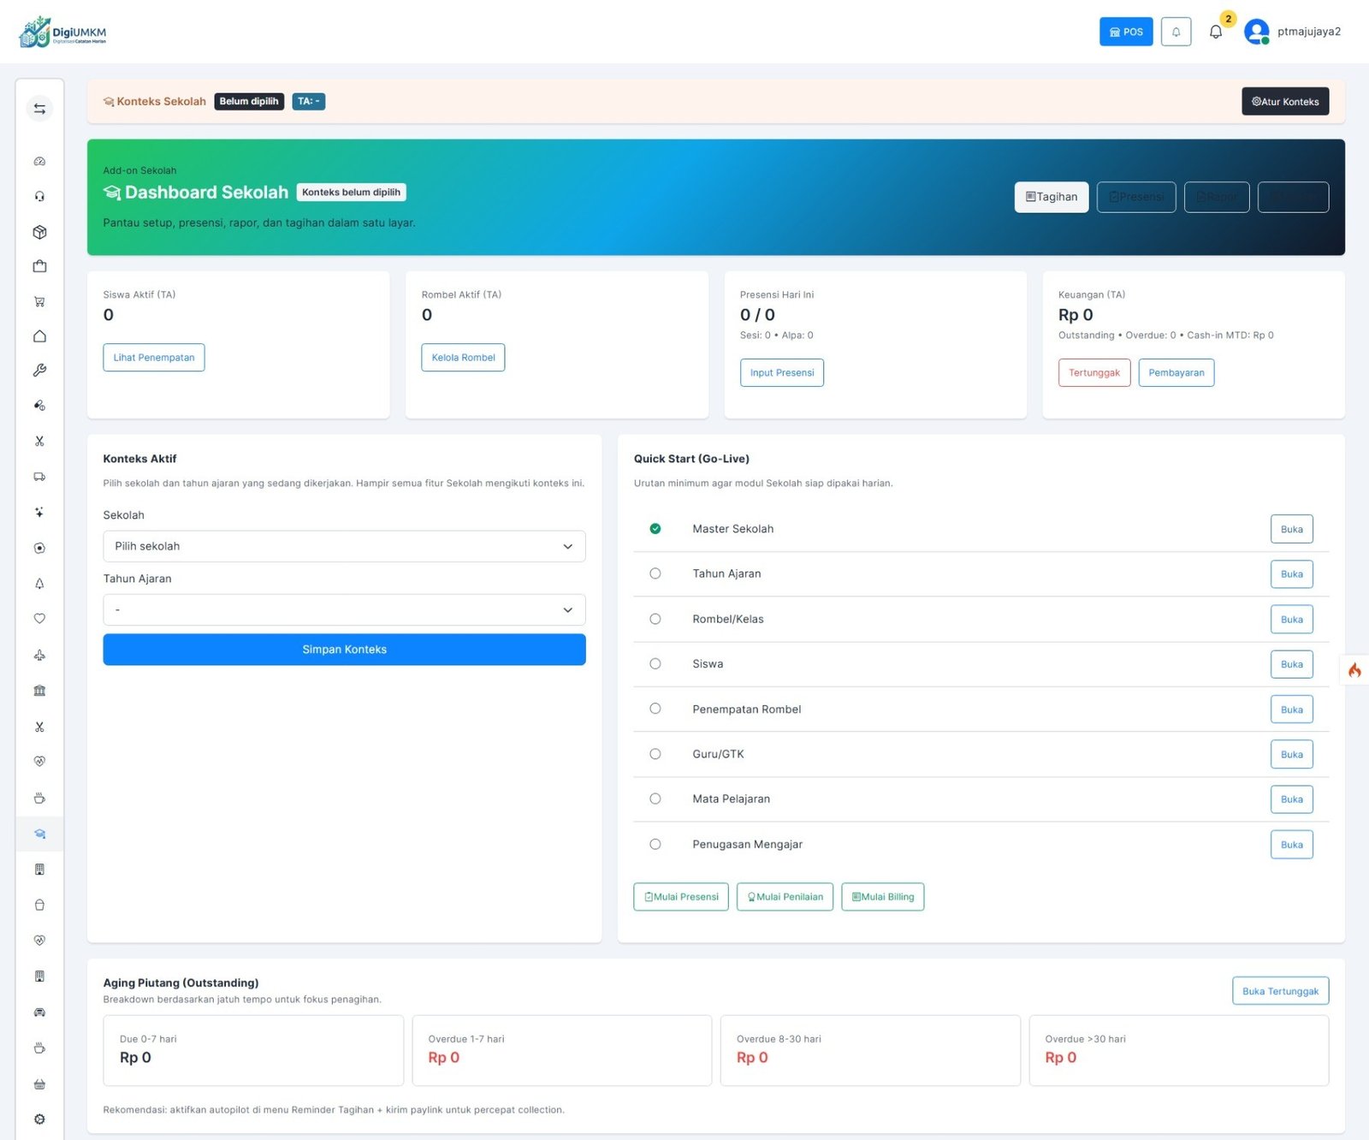The width and height of the screenshot is (1369, 1140).
Task: Open the airplane sidebar icon
Action: (x=39, y=656)
